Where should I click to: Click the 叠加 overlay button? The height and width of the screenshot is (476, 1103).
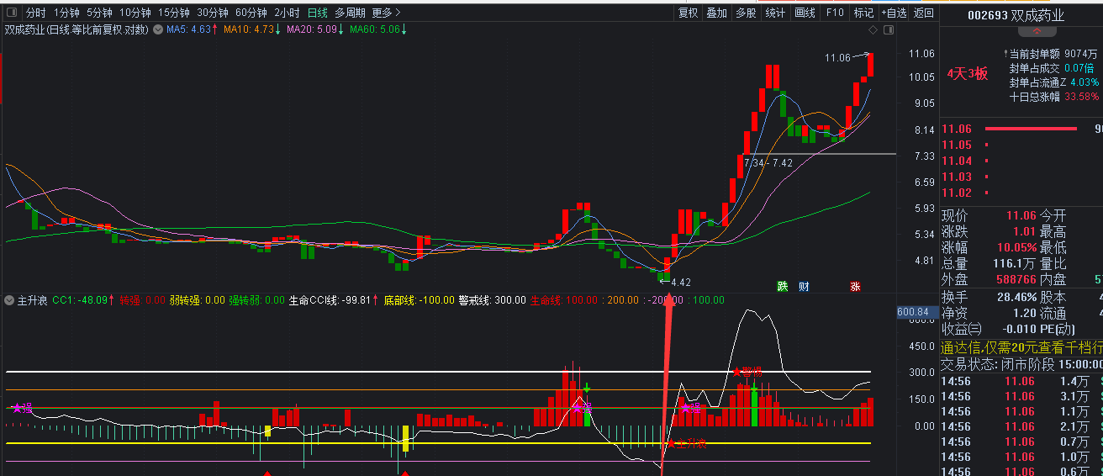tap(716, 13)
